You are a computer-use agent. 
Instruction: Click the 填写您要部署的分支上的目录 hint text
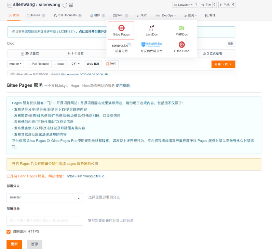pyautogui.click(x=111, y=221)
